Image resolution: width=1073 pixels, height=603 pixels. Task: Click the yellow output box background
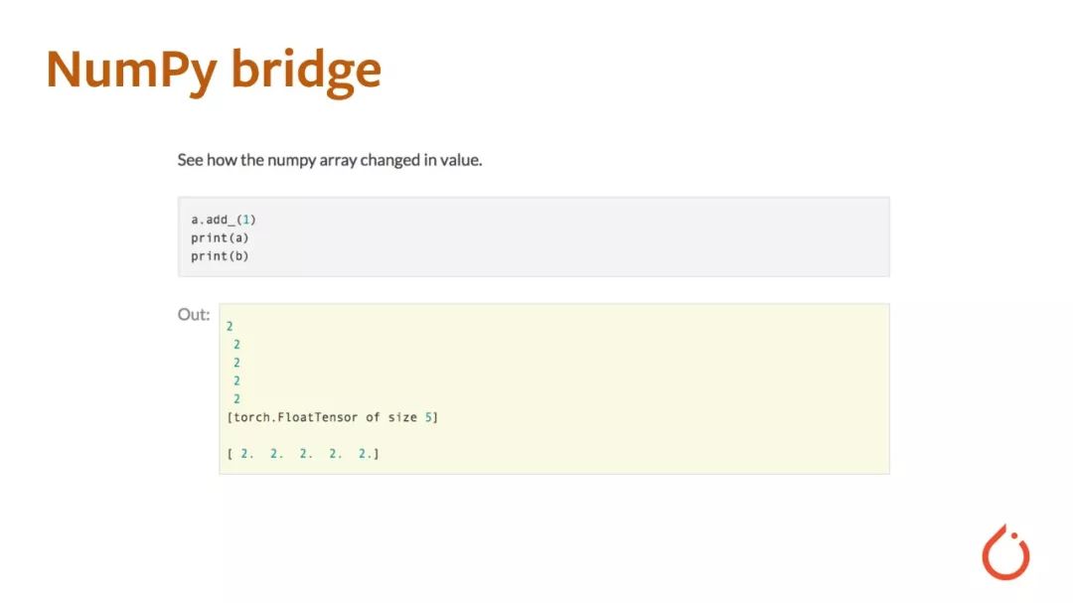pyautogui.click(x=554, y=388)
